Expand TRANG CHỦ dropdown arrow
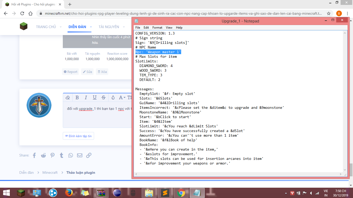 point(61,27)
